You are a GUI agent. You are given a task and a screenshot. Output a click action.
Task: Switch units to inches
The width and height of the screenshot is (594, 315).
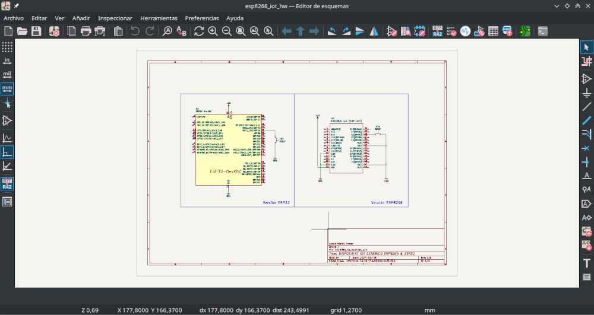pyautogui.click(x=7, y=61)
